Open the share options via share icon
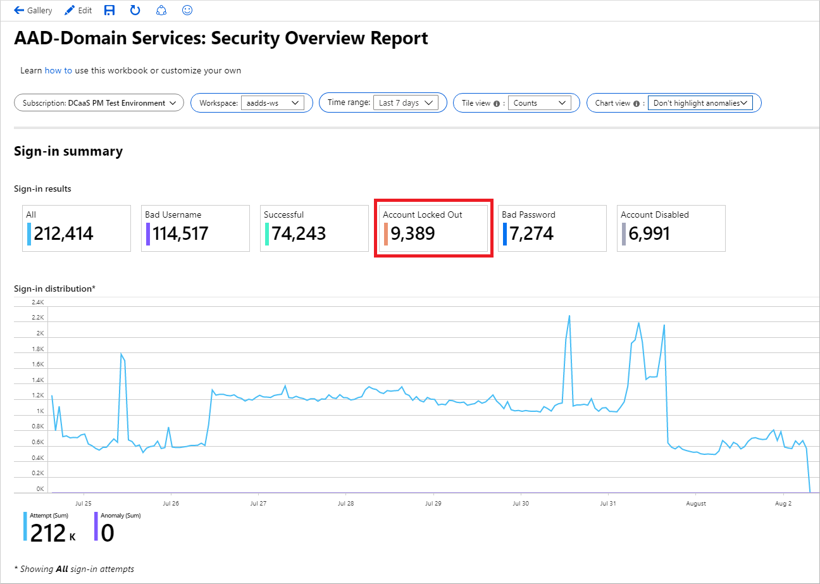 pos(161,9)
